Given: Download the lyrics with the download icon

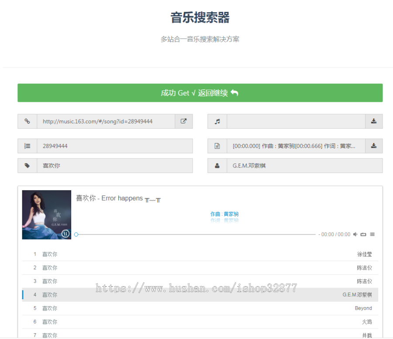Looking at the screenshot, I should click(374, 146).
